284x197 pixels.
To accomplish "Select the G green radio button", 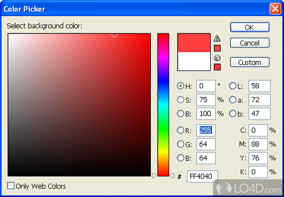I will (180, 144).
